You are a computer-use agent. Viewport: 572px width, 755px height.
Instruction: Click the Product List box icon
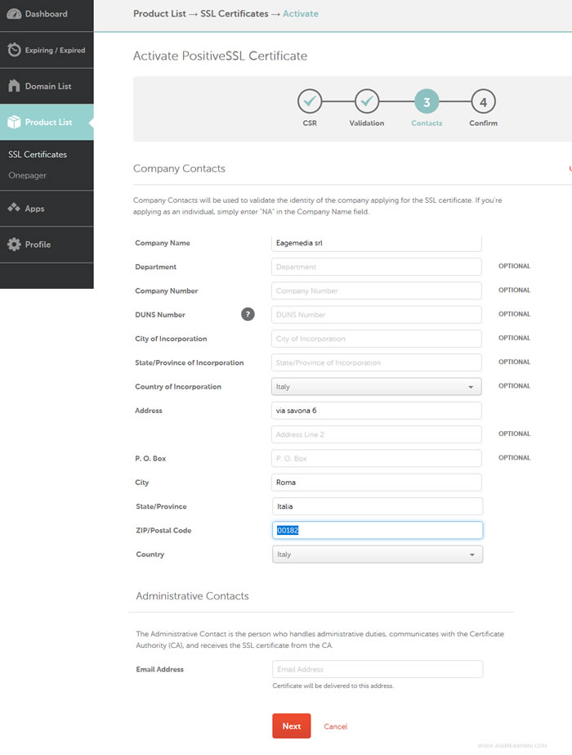coord(13,122)
